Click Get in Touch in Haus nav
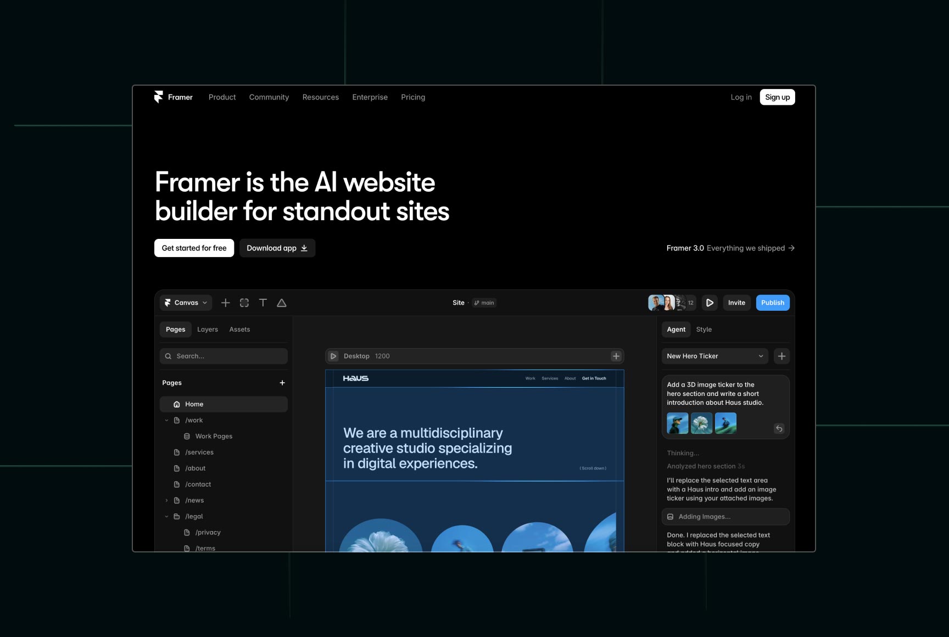Image resolution: width=949 pixels, height=637 pixels. point(594,378)
